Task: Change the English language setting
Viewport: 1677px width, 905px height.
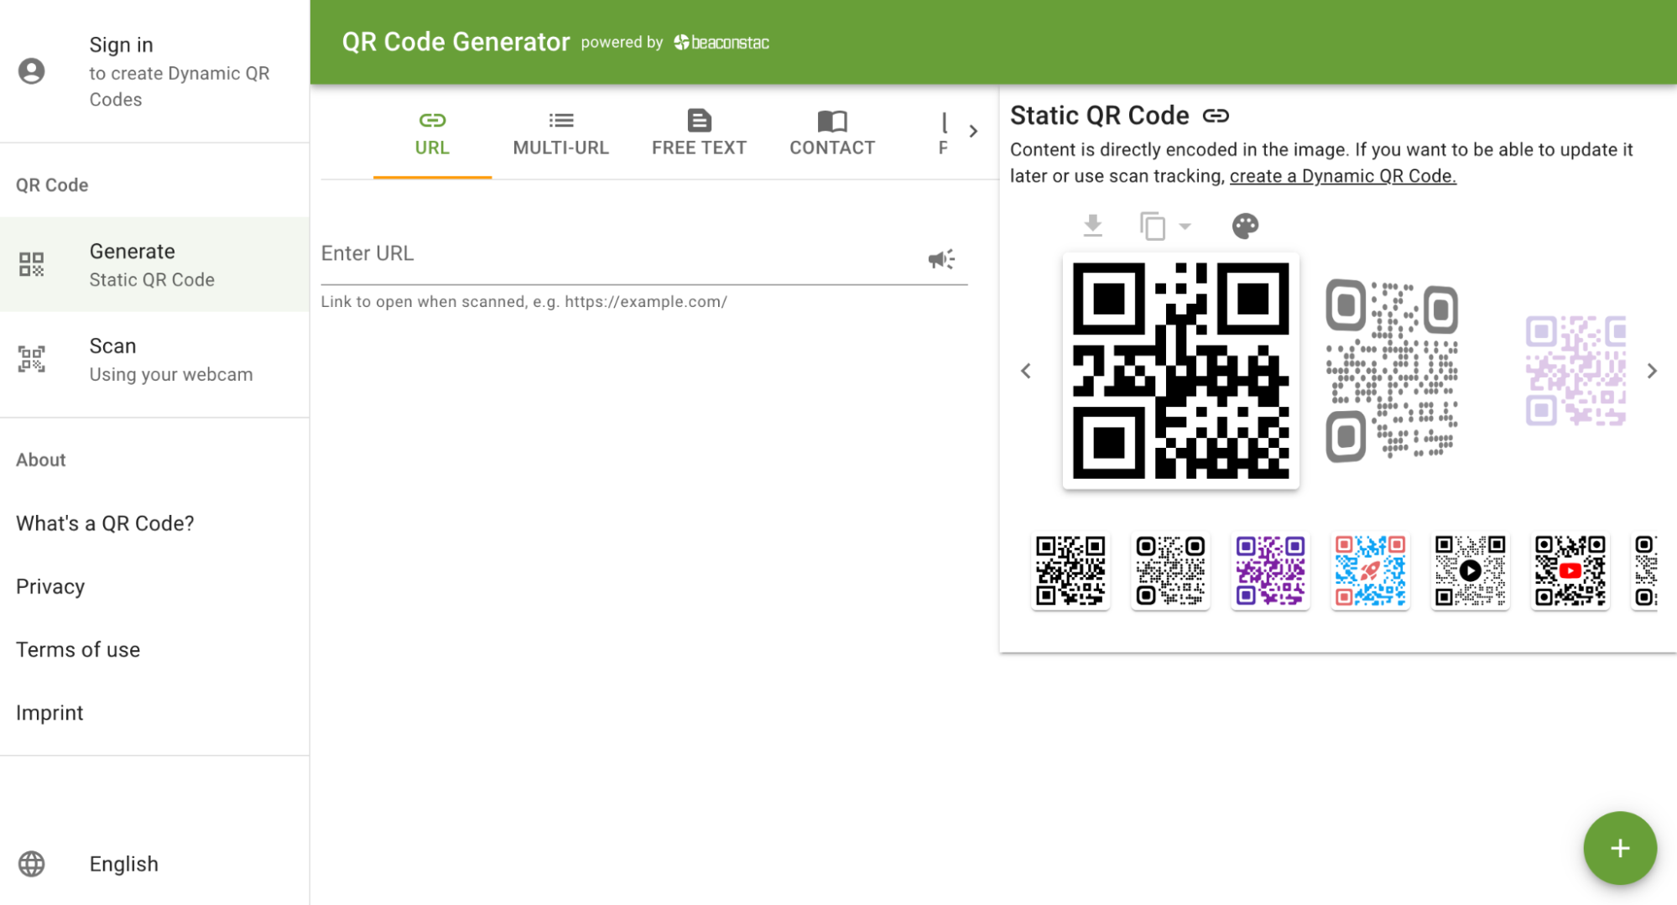Action: [x=124, y=864]
